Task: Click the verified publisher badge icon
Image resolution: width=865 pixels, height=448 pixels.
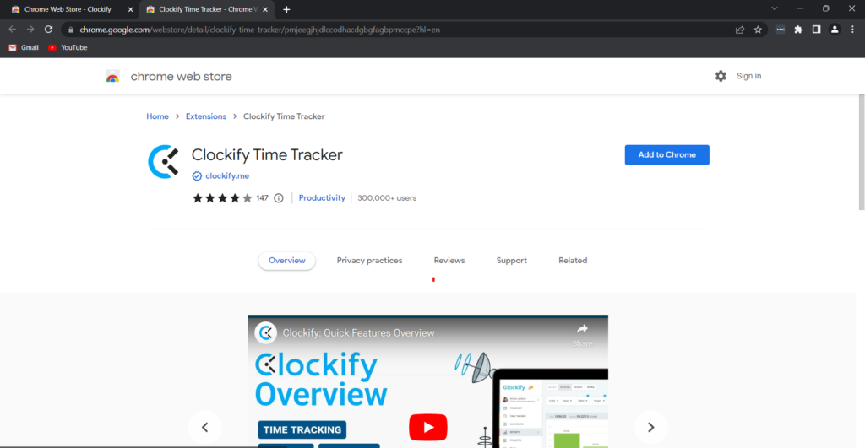Action: coord(197,175)
